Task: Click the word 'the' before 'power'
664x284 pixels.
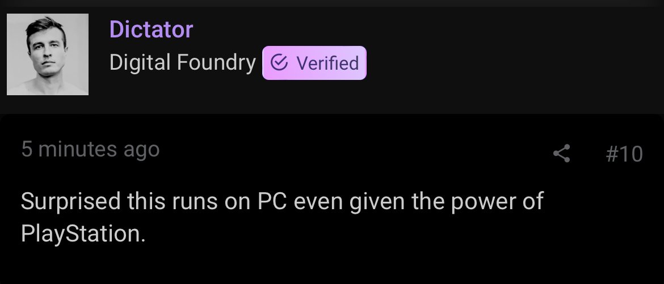Action: [x=419, y=201]
